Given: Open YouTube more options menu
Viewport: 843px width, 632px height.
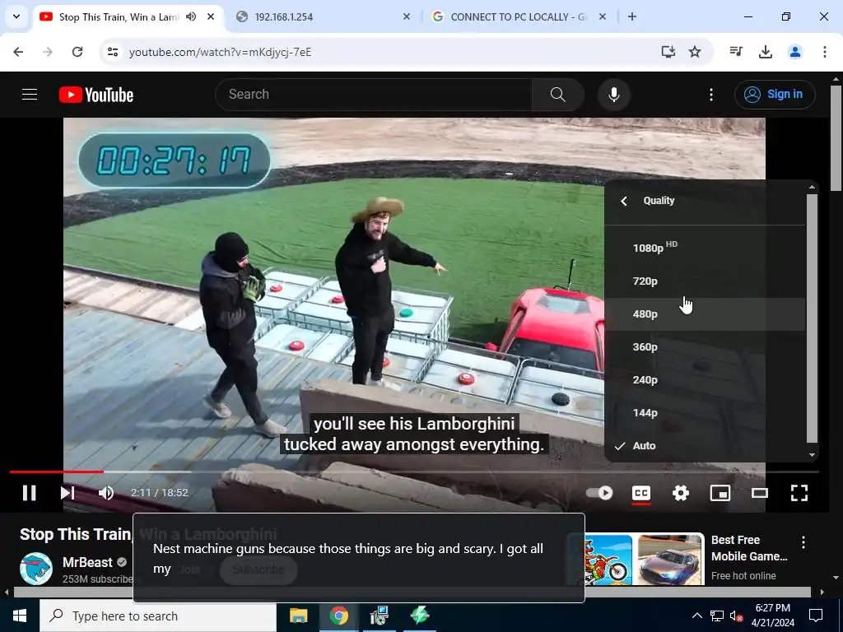Looking at the screenshot, I should (710, 95).
